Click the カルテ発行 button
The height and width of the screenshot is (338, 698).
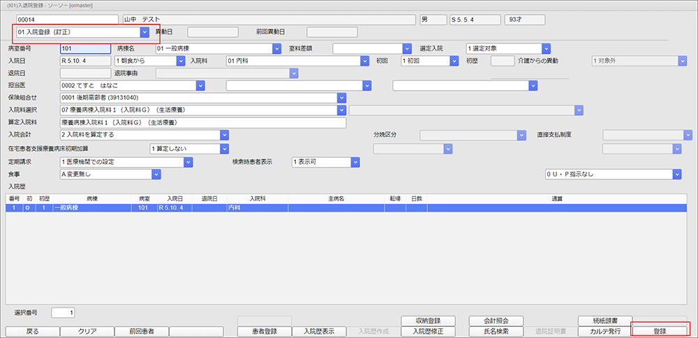(x=604, y=331)
